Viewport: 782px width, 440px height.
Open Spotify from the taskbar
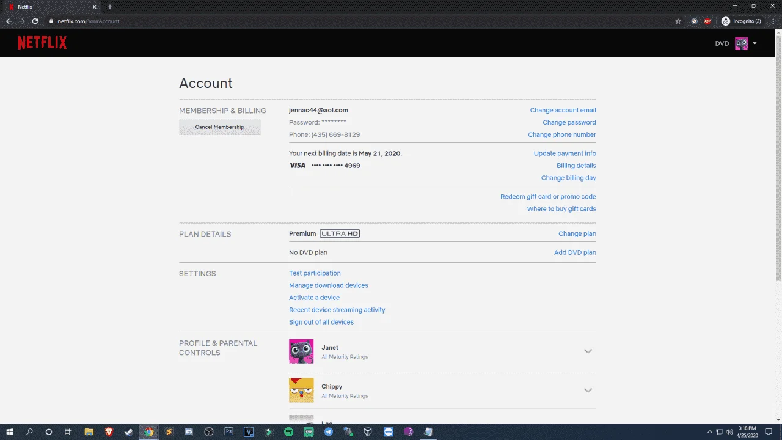(288, 431)
